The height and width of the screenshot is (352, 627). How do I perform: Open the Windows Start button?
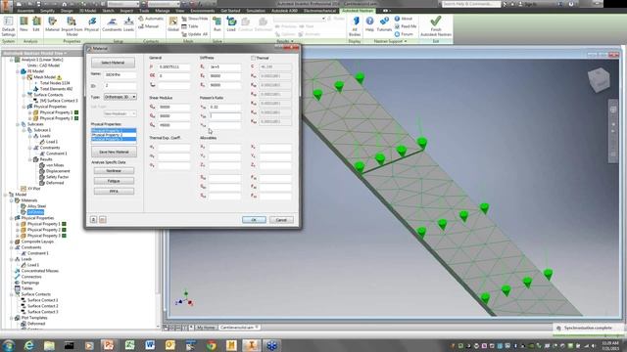pyautogui.click(x=9, y=345)
